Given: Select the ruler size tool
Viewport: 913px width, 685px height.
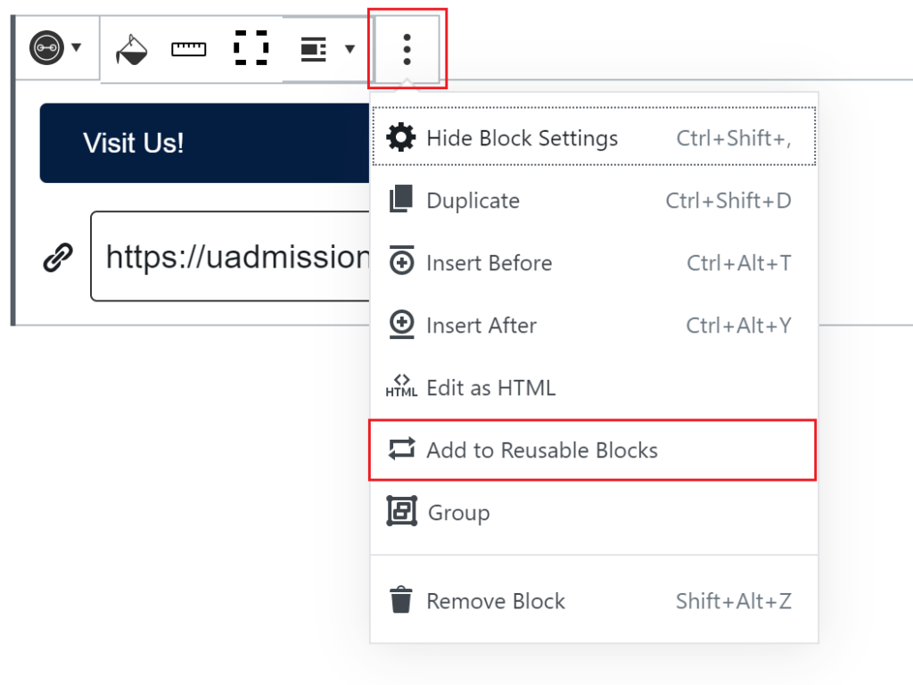Looking at the screenshot, I should 189,49.
